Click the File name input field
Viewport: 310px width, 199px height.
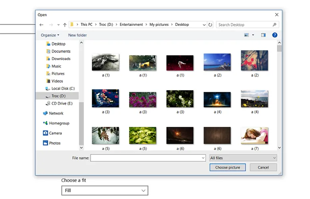click(x=147, y=158)
